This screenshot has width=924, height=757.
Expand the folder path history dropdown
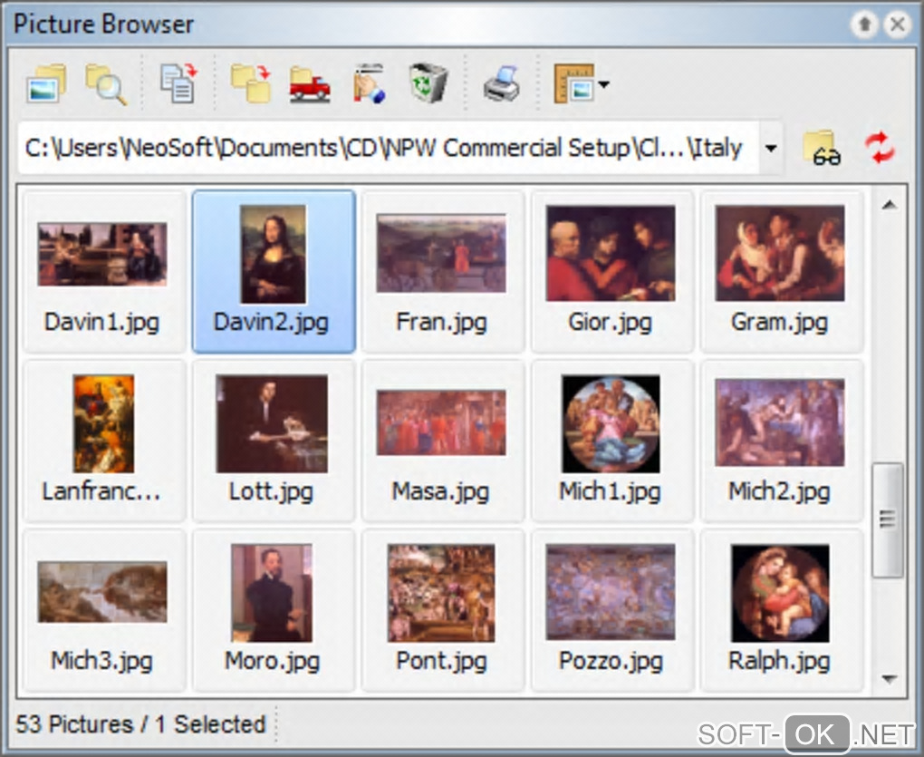tap(770, 148)
